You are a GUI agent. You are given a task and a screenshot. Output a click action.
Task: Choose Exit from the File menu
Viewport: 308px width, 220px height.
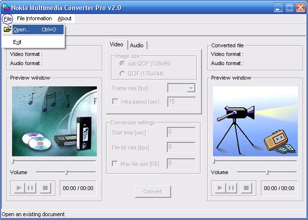(x=17, y=42)
